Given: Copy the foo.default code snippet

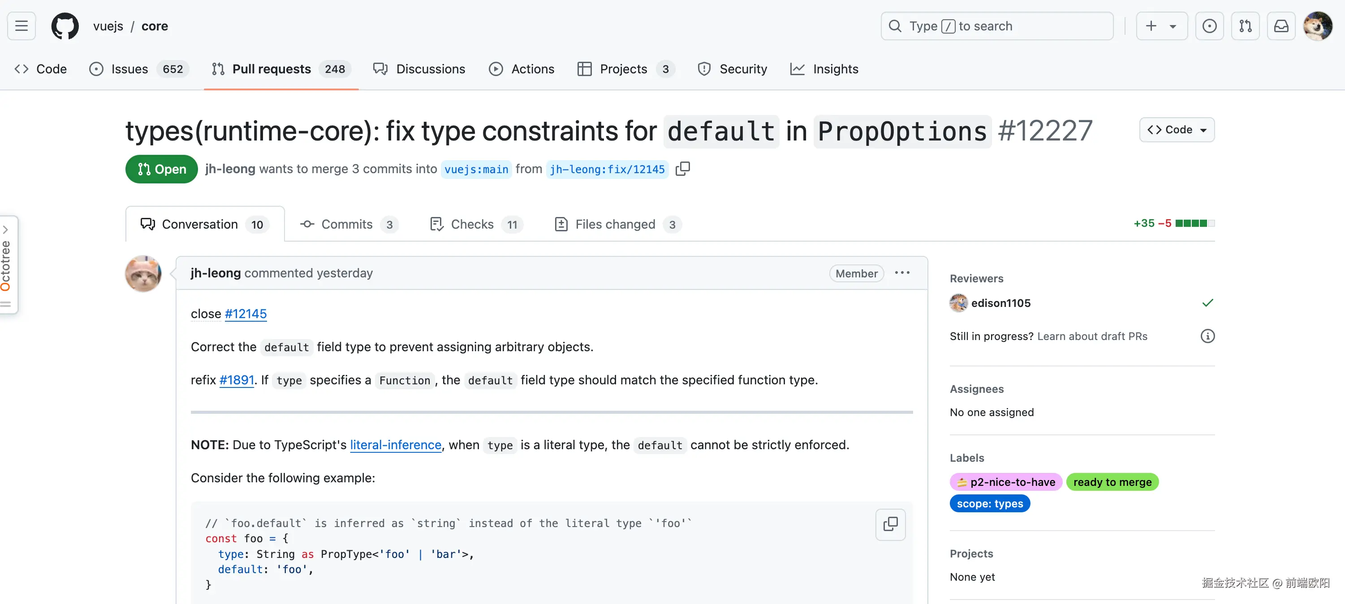Looking at the screenshot, I should pyautogui.click(x=890, y=524).
